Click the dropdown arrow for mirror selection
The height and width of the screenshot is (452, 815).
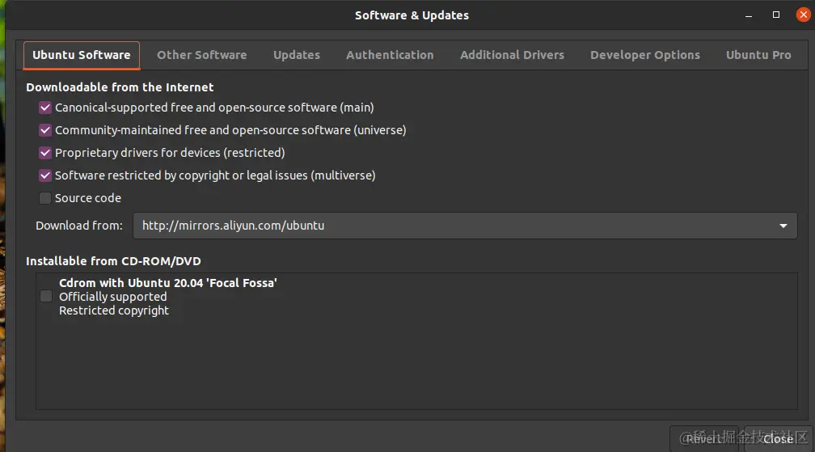click(783, 226)
